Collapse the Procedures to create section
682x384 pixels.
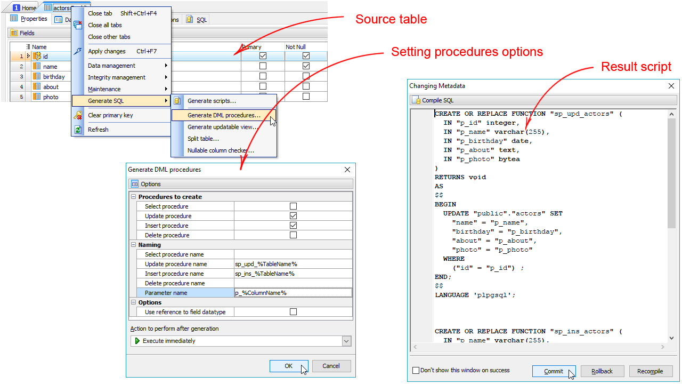tap(133, 197)
